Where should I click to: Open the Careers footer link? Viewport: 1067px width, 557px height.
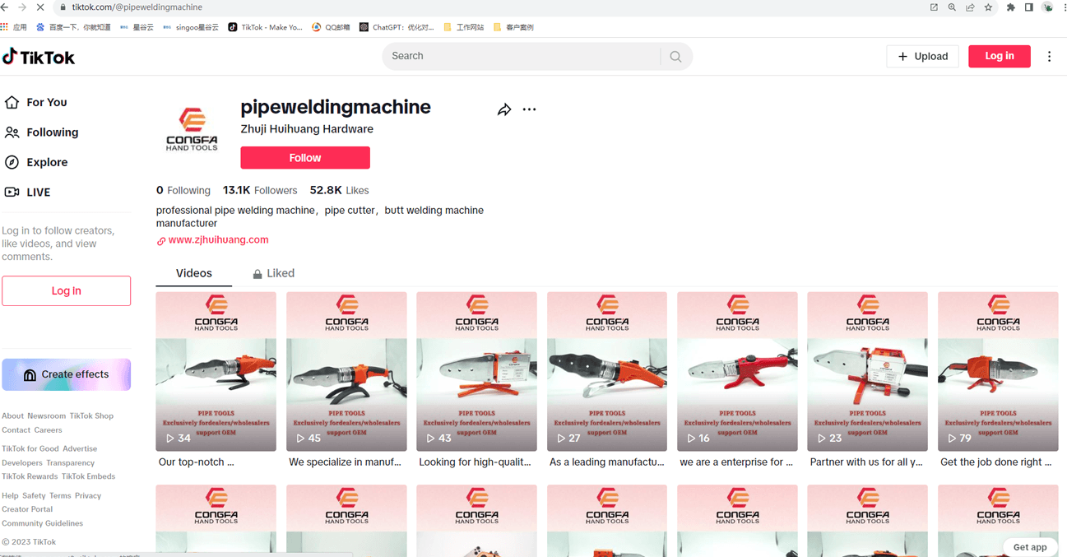click(48, 430)
